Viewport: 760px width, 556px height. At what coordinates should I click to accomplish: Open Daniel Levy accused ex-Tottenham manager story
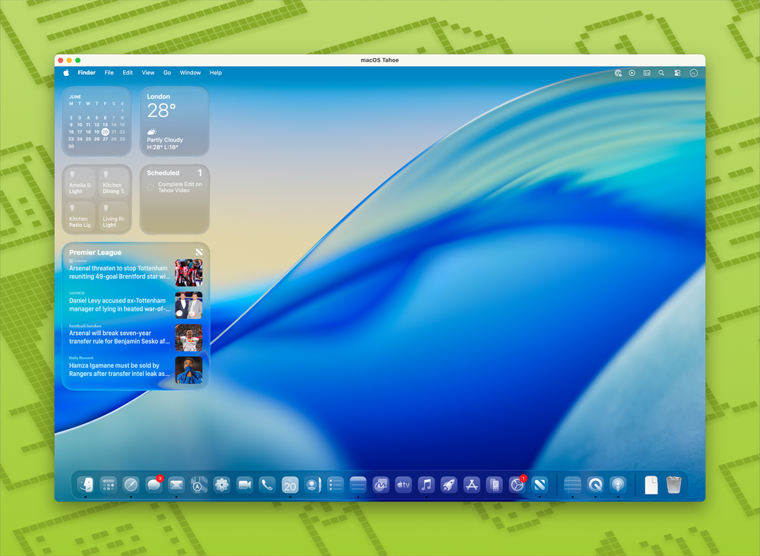coord(119,305)
